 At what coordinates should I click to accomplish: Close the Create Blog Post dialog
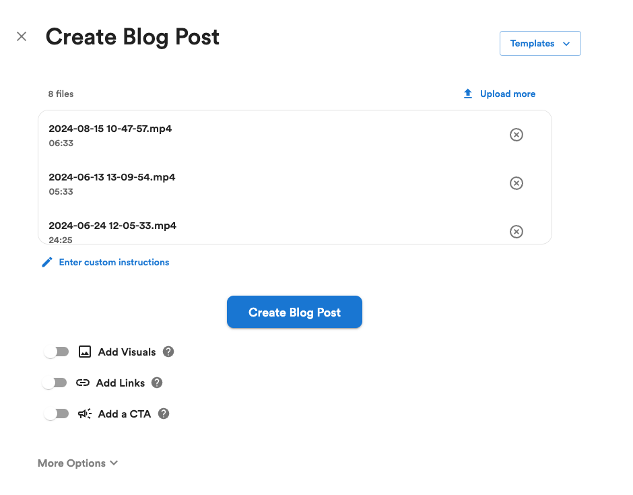[x=22, y=36]
